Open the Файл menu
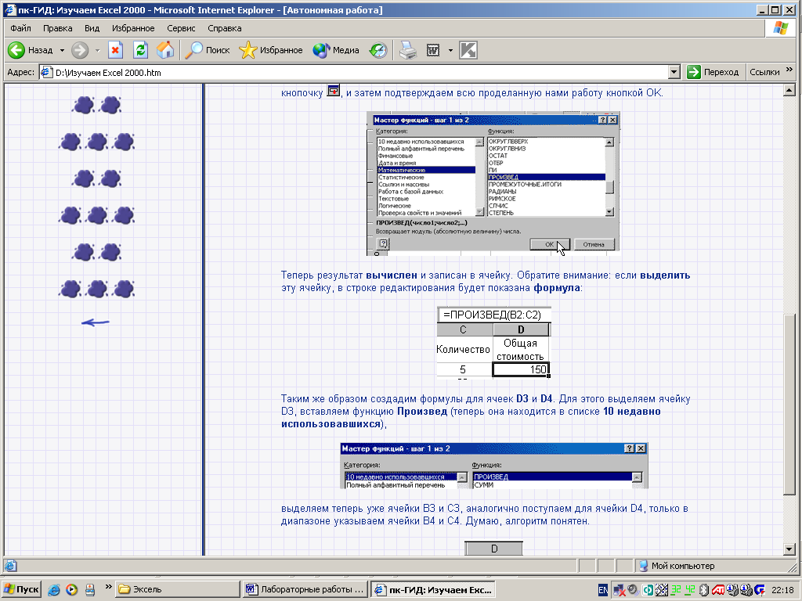 pyautogui.click(x=20, y=28)
